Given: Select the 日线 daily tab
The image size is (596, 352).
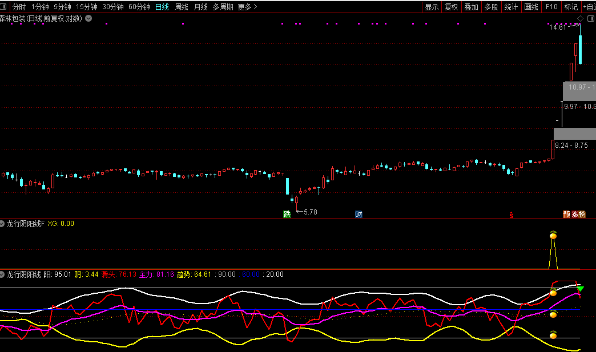Looking at the screenshot, I should [x=162, y=7].
